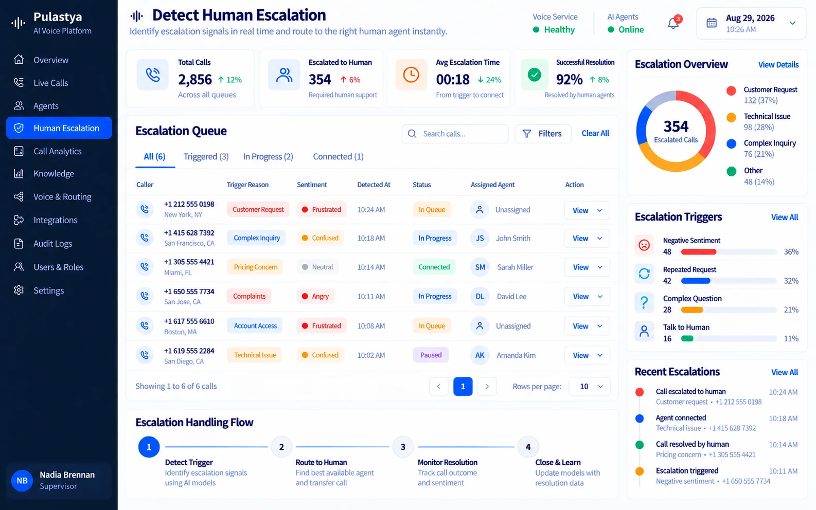Click the Talk to Human person icon

coord(644,332)
